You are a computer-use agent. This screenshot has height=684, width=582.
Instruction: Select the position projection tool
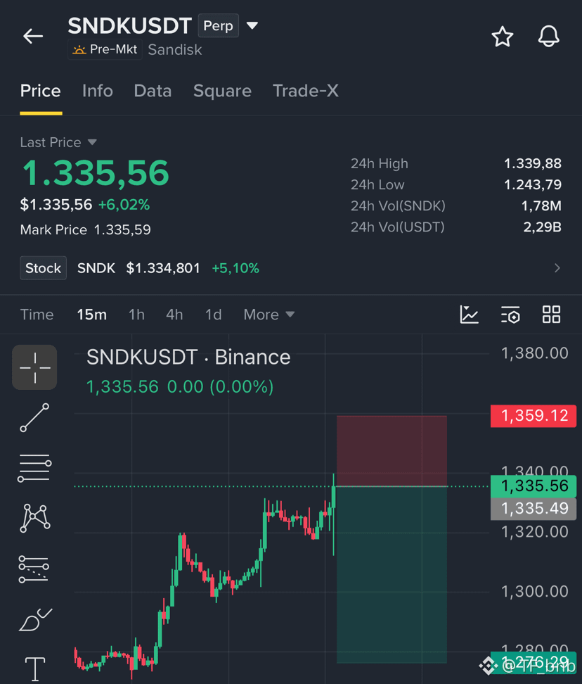pyautogui.click(x=34, y=569)
